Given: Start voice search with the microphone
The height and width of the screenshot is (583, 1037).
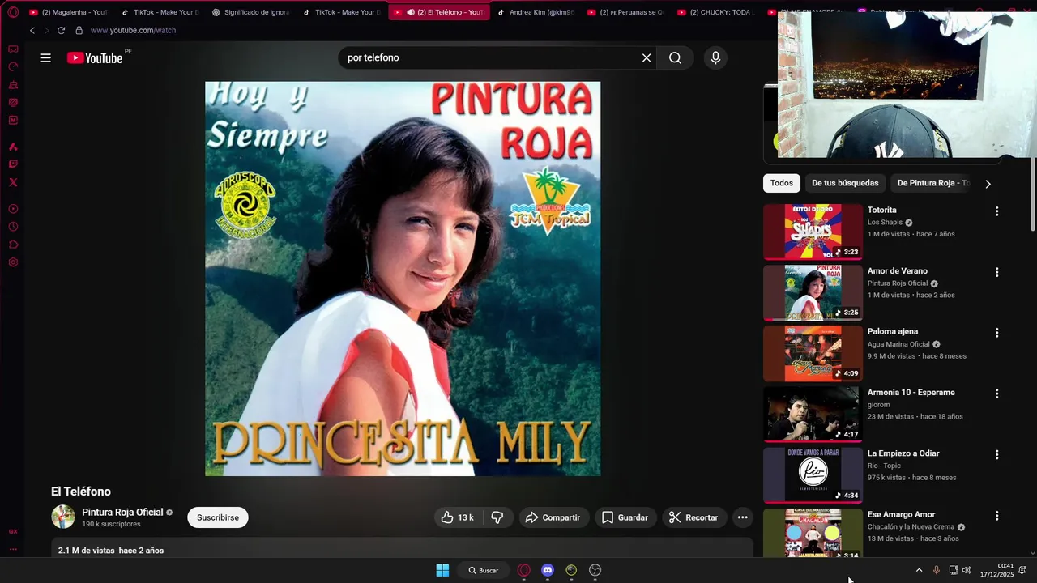Looking at the screenshot, I should [x=715, y=57].
